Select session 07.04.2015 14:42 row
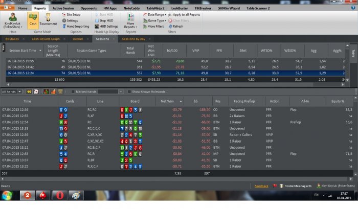 tap(175, 67)
